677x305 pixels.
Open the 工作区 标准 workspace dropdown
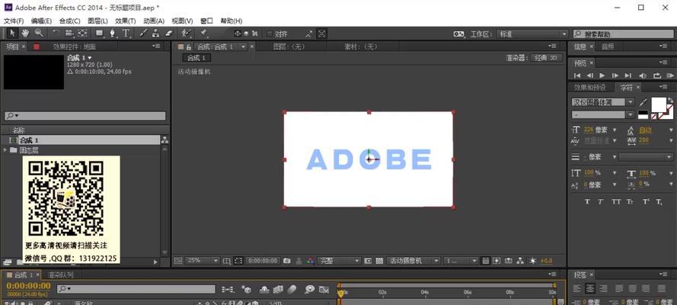pos(532,34)
